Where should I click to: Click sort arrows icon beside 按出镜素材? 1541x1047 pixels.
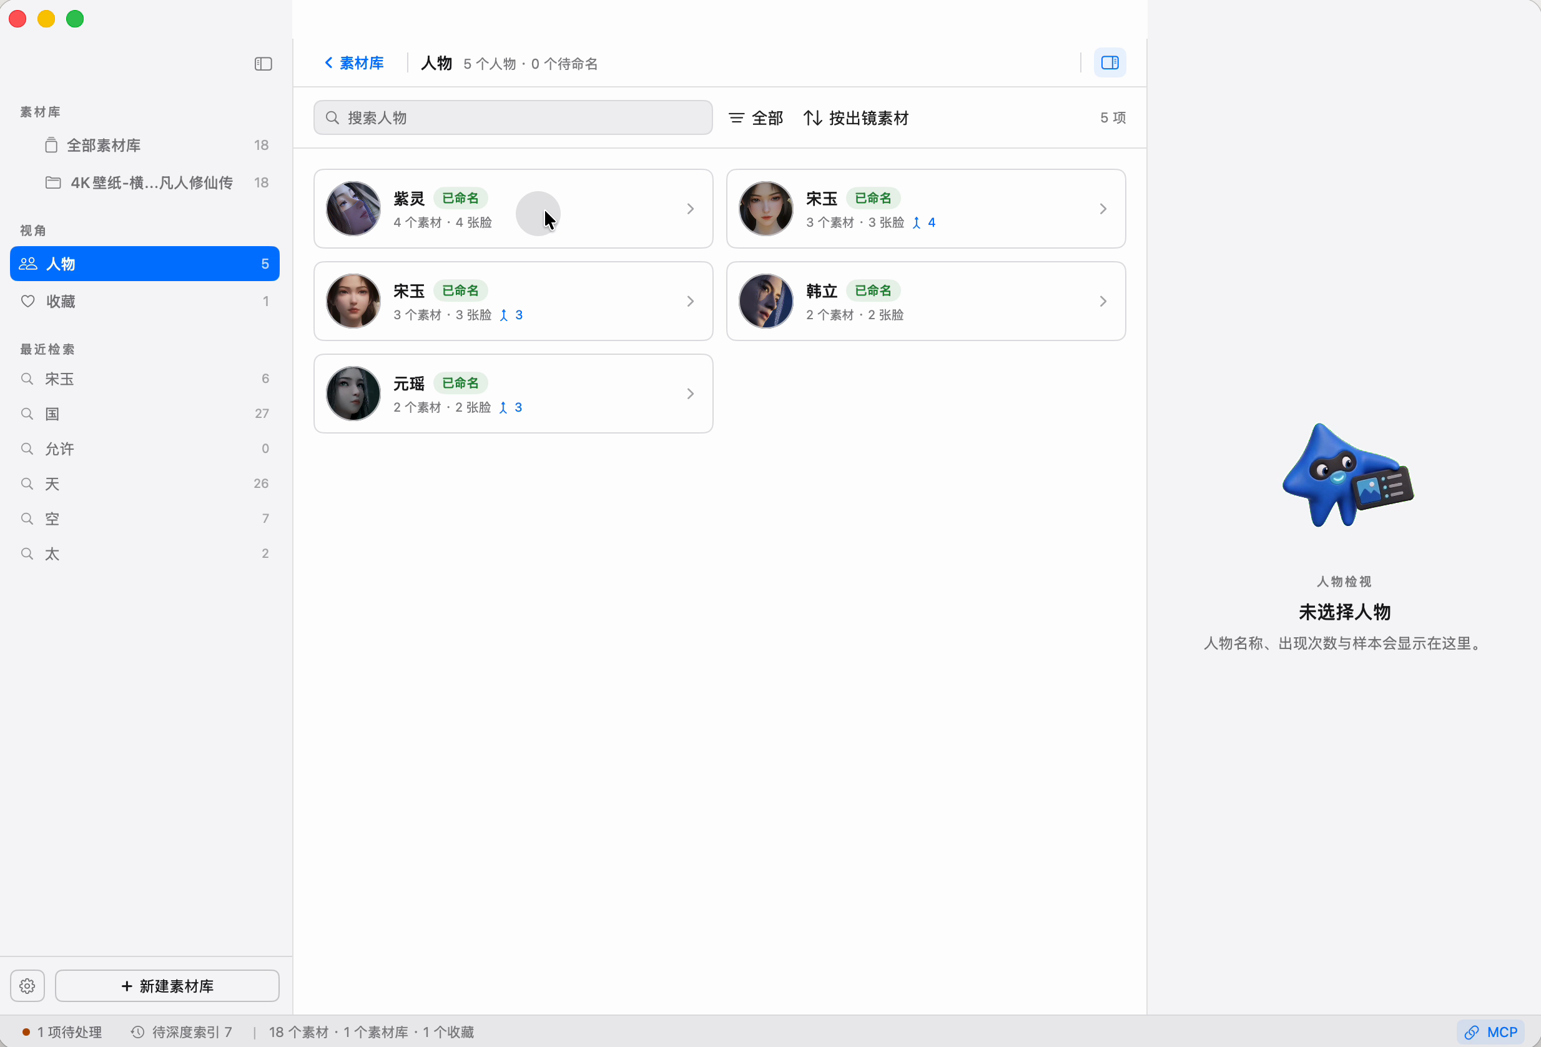[813, 118]
